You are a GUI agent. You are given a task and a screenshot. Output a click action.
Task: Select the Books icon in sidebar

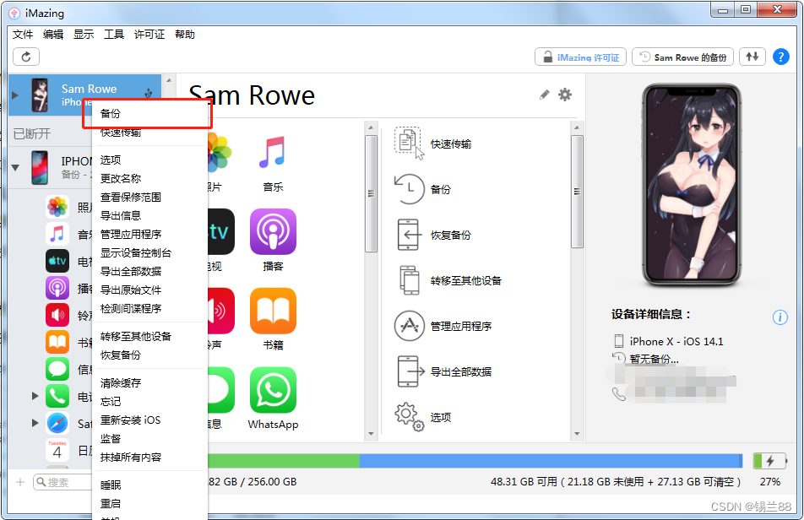[57, 342]
